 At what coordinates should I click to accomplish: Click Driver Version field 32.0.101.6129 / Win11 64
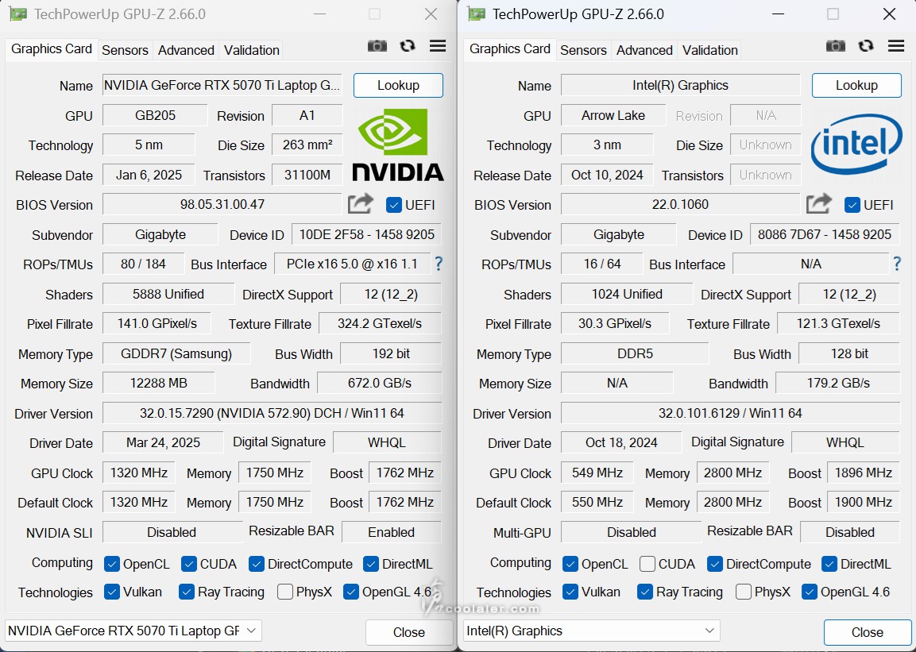(x=730, y=413)
